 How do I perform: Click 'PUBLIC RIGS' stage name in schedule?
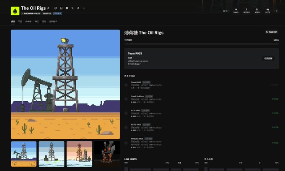pos(137,139)
